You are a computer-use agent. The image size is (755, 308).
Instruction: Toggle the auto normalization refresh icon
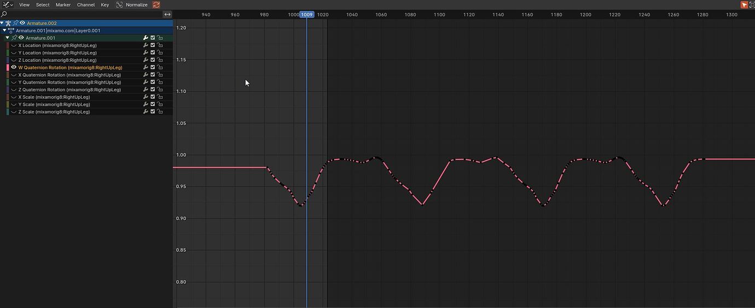pyautogui.click(x=156, y=4)
